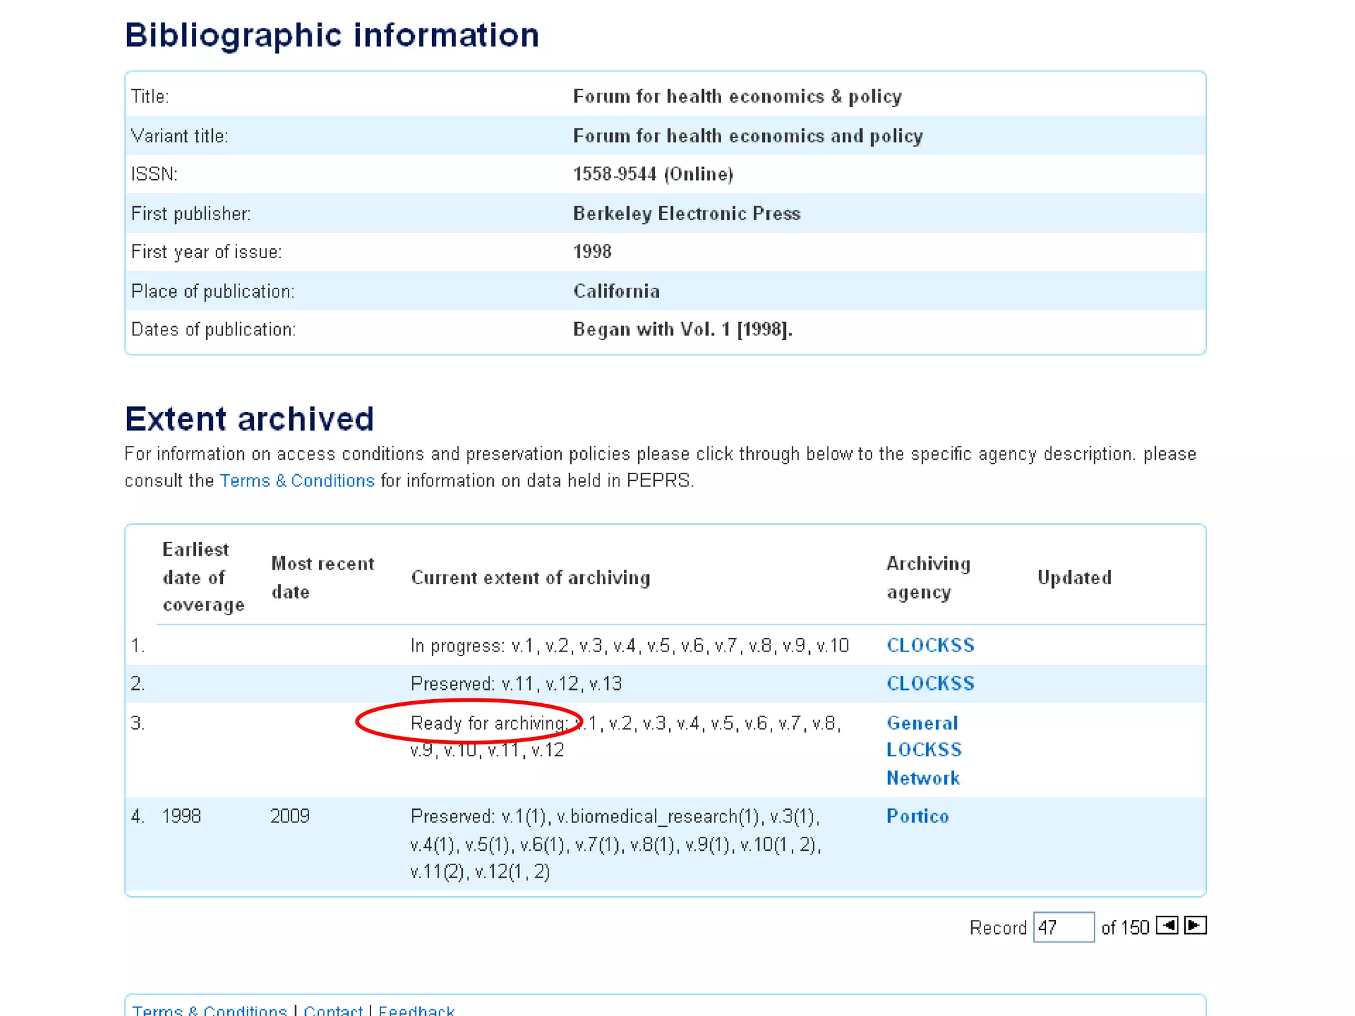Go to the previous record arrow

click(x=1167, y=925)
